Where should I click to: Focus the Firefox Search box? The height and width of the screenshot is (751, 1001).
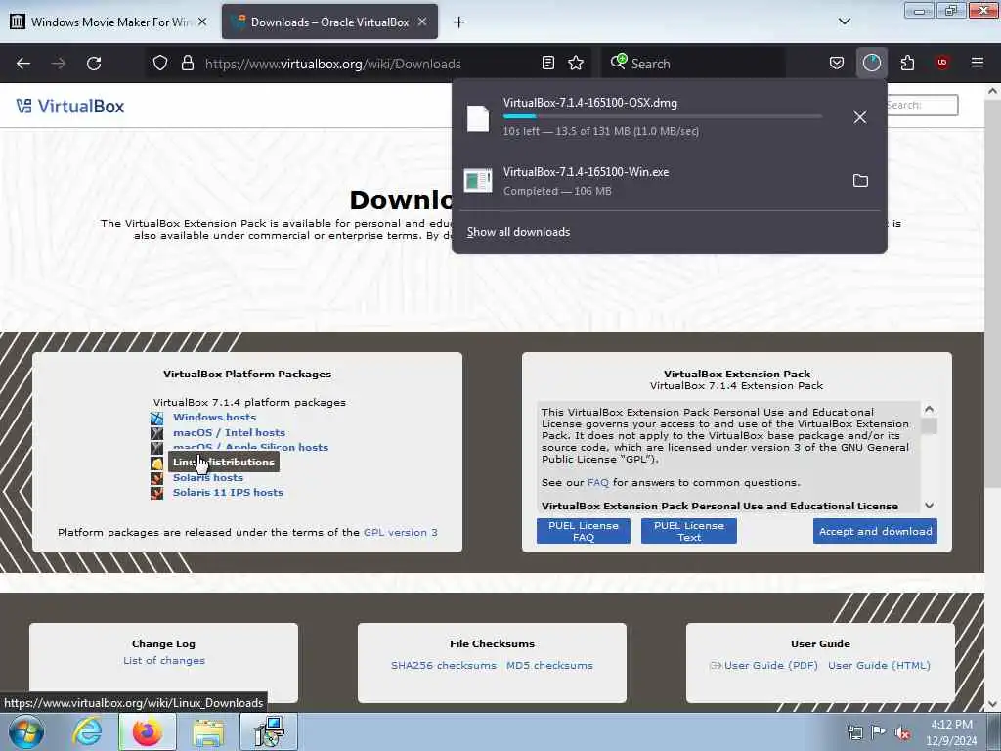pyautogui.click(x=693, y=64)
